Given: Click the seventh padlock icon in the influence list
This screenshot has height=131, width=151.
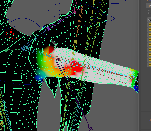Looking at the screenshot, I should tap(150, 49).
